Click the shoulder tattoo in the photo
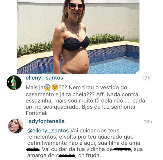 point(63,29)
